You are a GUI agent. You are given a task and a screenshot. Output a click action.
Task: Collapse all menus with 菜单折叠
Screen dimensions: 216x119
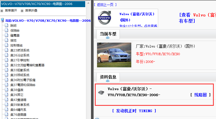[x=31, y=11]
